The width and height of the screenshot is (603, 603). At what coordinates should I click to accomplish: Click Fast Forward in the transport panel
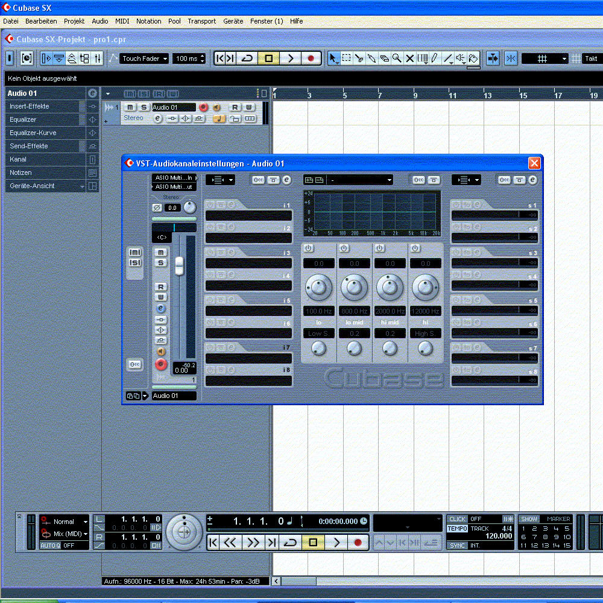coord(253,543)
